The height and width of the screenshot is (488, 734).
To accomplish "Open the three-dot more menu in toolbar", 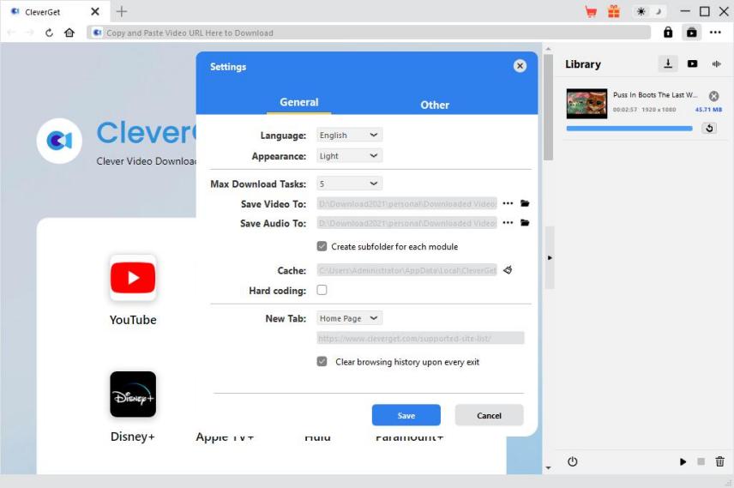I will coord(715,33).
